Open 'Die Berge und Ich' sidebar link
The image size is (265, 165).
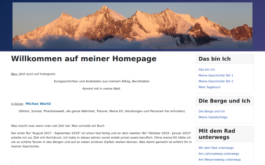coord(212,111)
